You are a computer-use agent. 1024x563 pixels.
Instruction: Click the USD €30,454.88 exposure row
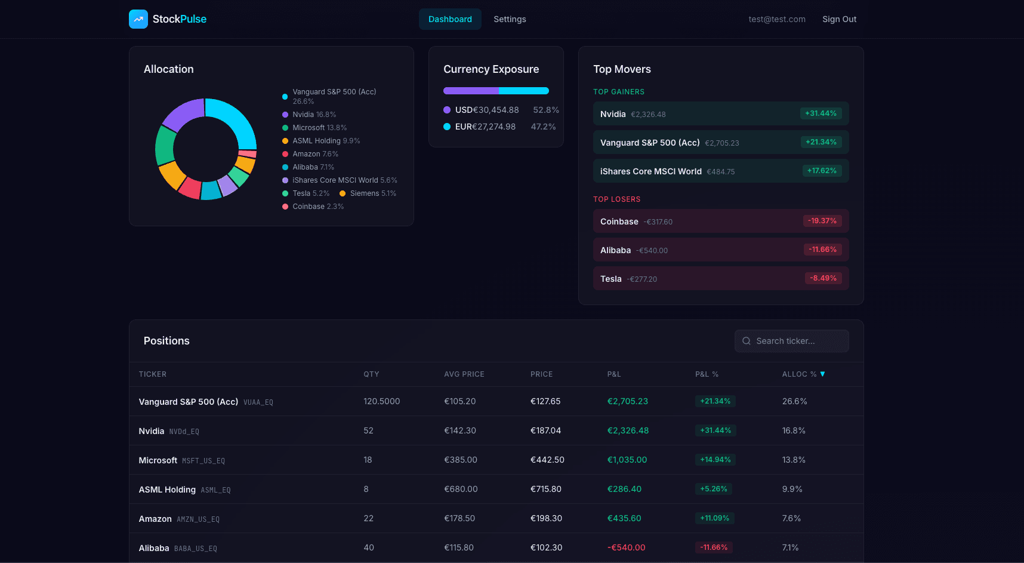[501, 110]
